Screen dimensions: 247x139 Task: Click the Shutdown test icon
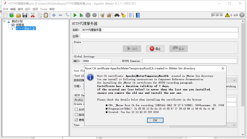click(95, 15)
